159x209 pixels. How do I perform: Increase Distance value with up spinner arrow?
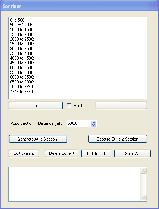[94, 122]
